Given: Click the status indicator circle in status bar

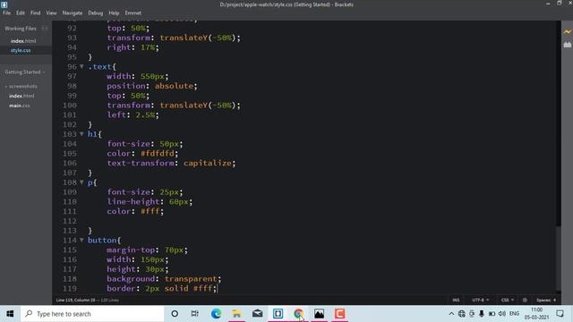Looking at the screenshot, I should [x=525, y=301].
